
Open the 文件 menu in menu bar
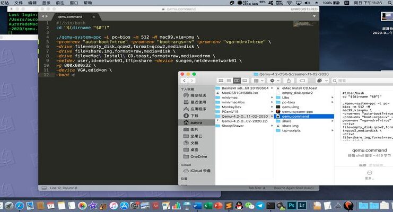(18, 3)
